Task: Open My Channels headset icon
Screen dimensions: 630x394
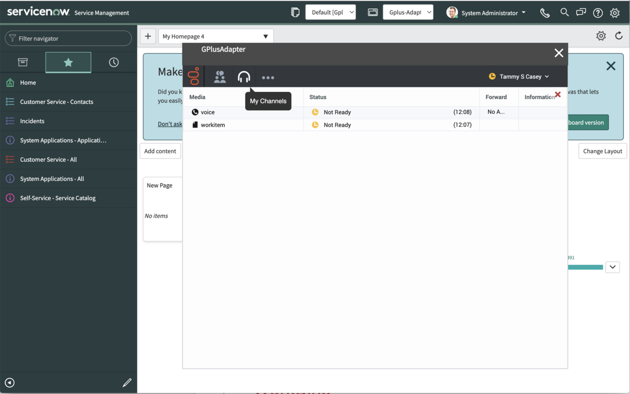Action: pyautogui.click(x=244, y=77)
